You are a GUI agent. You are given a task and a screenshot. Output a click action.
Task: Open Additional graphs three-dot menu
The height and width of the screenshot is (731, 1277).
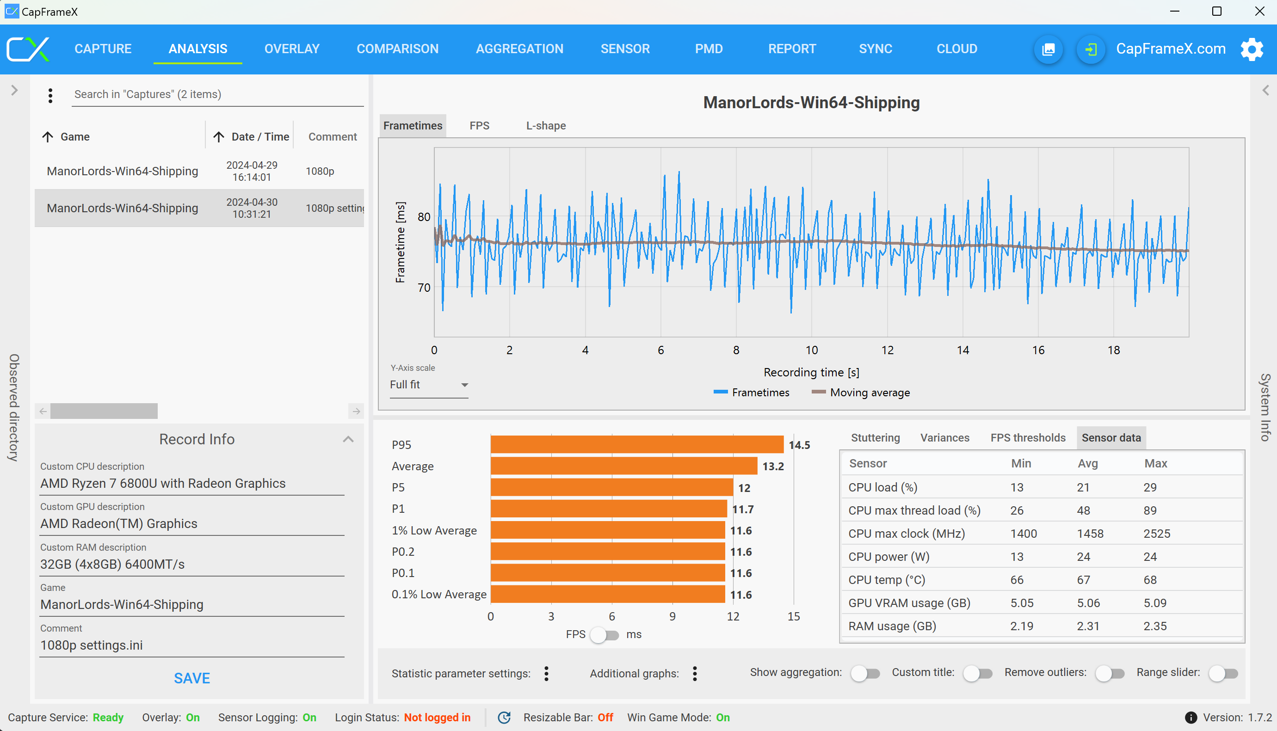(695, 673)
